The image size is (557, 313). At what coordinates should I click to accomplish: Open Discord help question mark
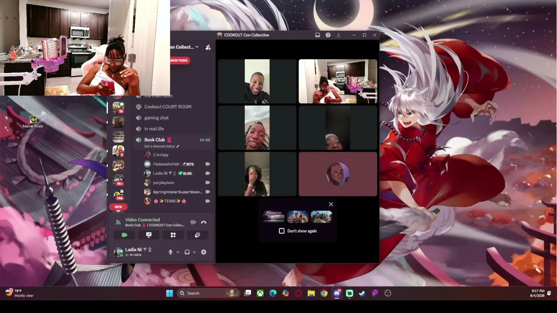tap(328, 35)
